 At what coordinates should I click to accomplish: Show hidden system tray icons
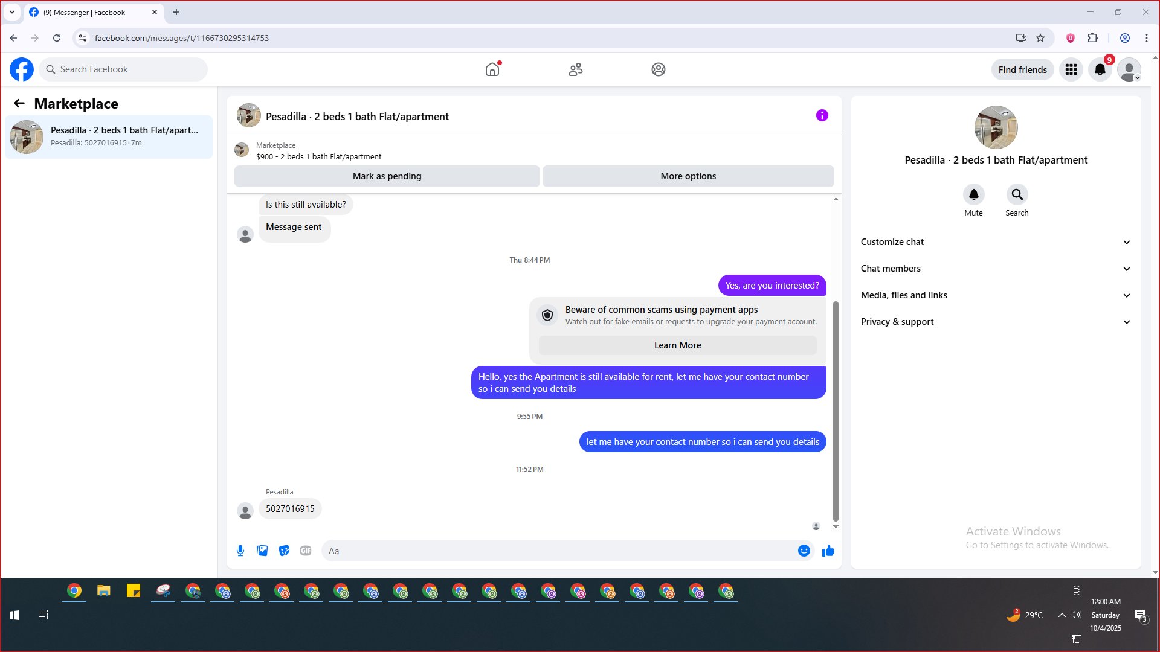pyautogui.click(x=1062, y=615)
